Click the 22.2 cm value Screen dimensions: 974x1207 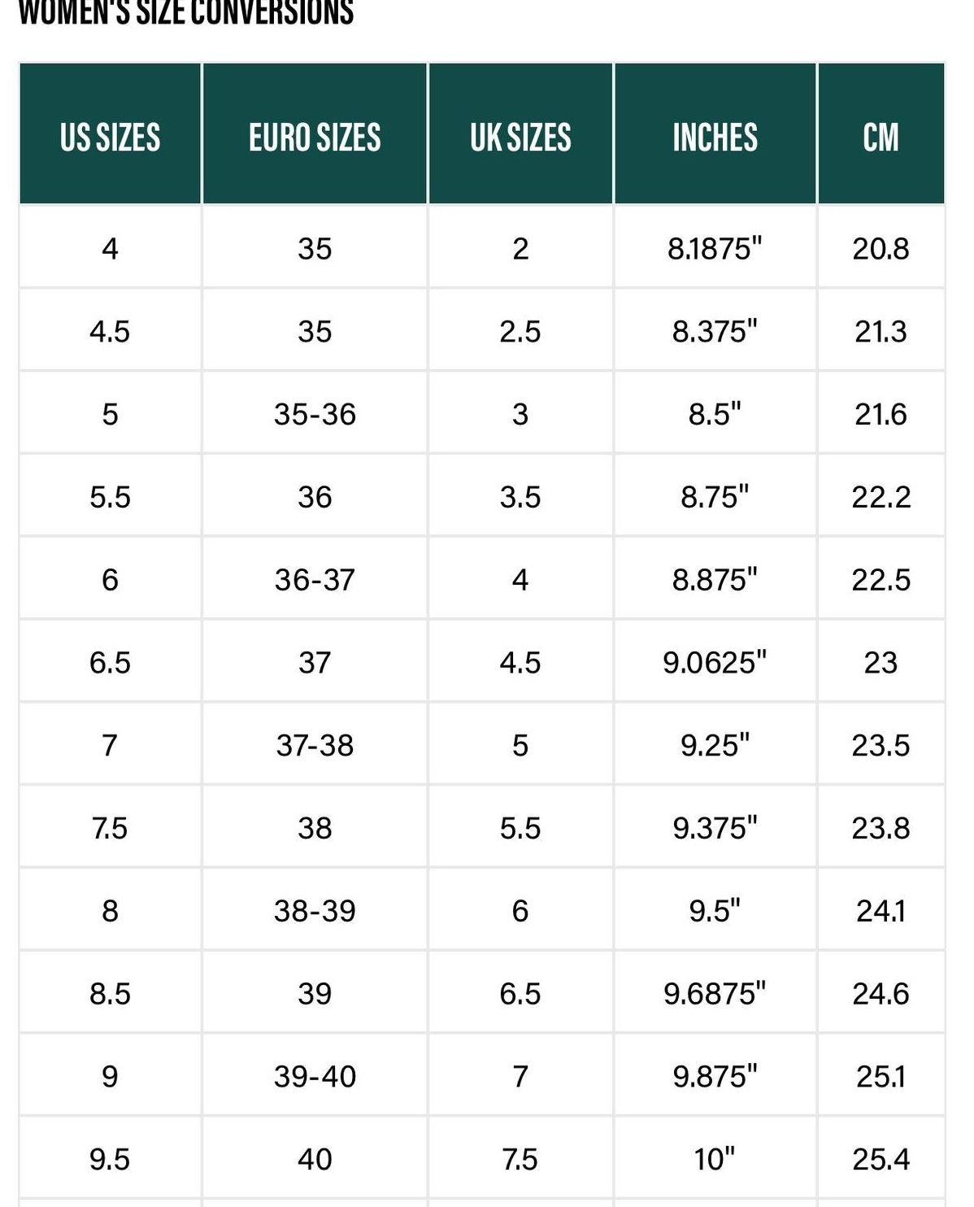coord(881,497)
